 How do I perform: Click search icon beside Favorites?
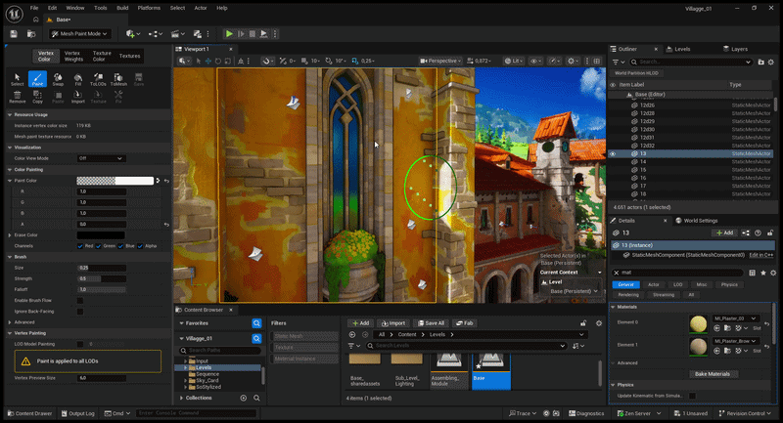point(256,323)
